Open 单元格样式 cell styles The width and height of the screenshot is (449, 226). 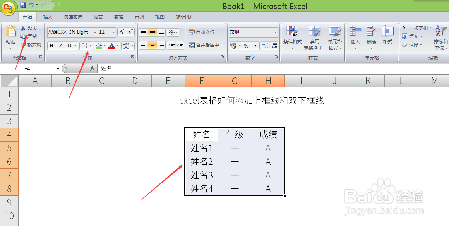335,38
